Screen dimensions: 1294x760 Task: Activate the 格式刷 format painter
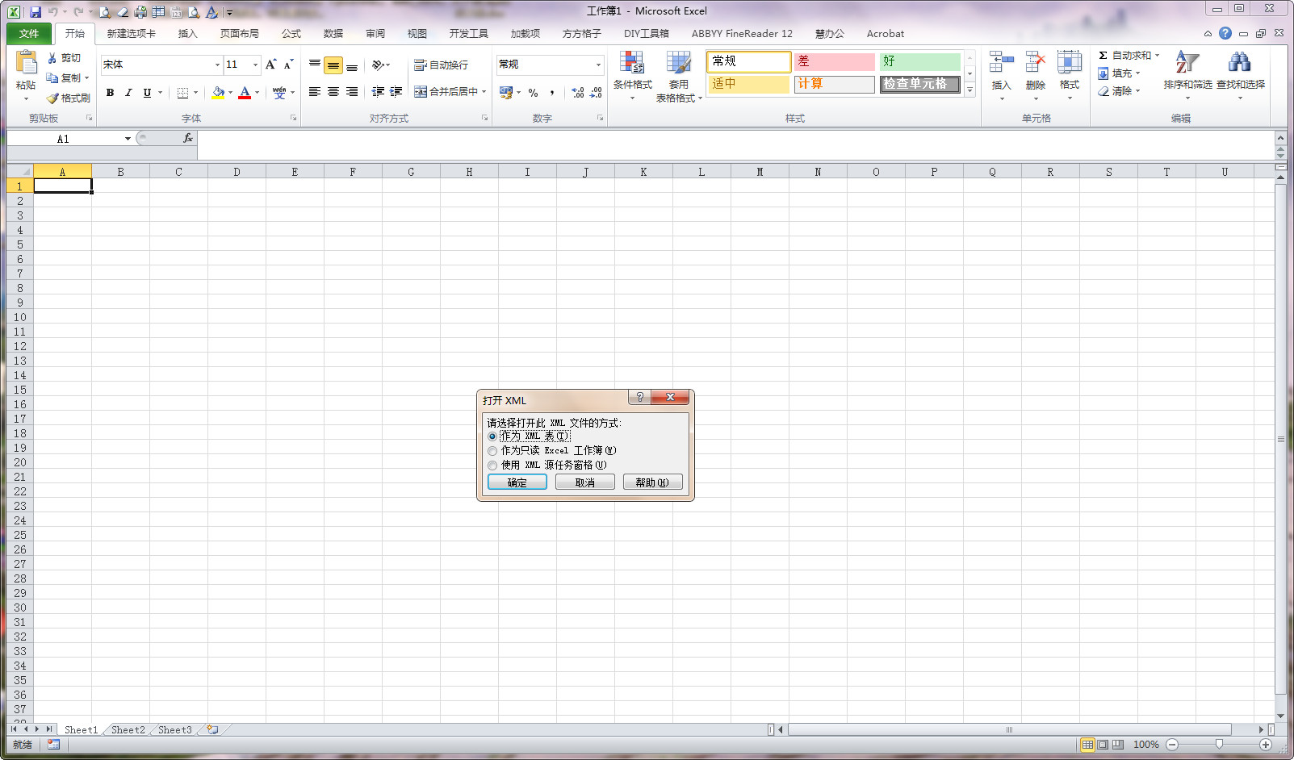coord(68,98)
